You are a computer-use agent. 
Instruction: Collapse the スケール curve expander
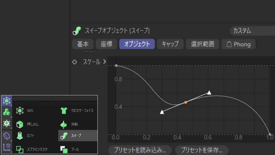(104, 61)
